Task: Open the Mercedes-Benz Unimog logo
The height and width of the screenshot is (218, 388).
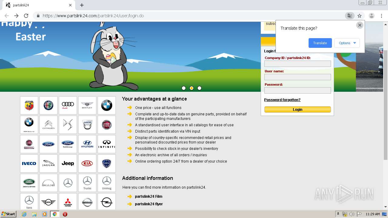Action: (107, 183)
